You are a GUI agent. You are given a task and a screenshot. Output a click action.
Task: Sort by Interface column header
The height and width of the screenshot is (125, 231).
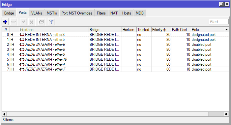[54, 30]
